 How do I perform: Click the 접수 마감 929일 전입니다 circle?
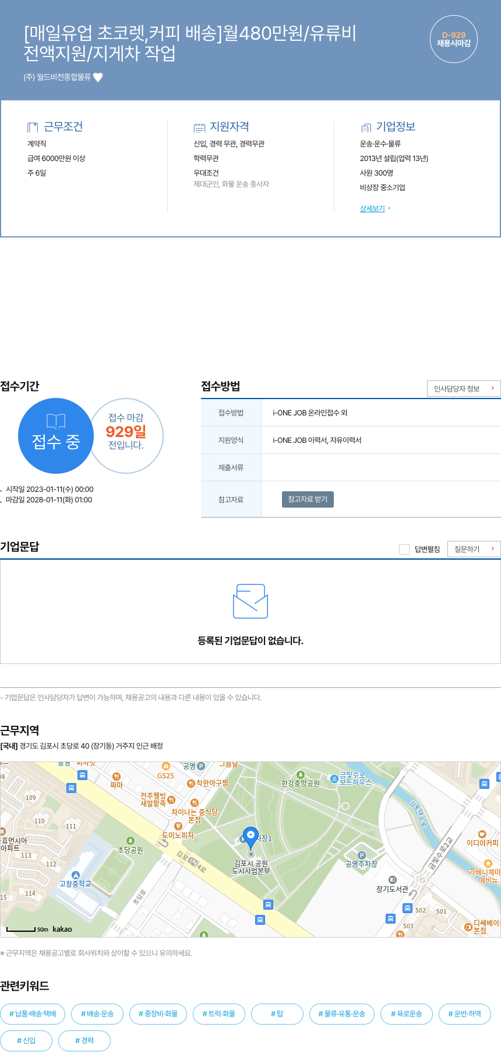point(126,436)
